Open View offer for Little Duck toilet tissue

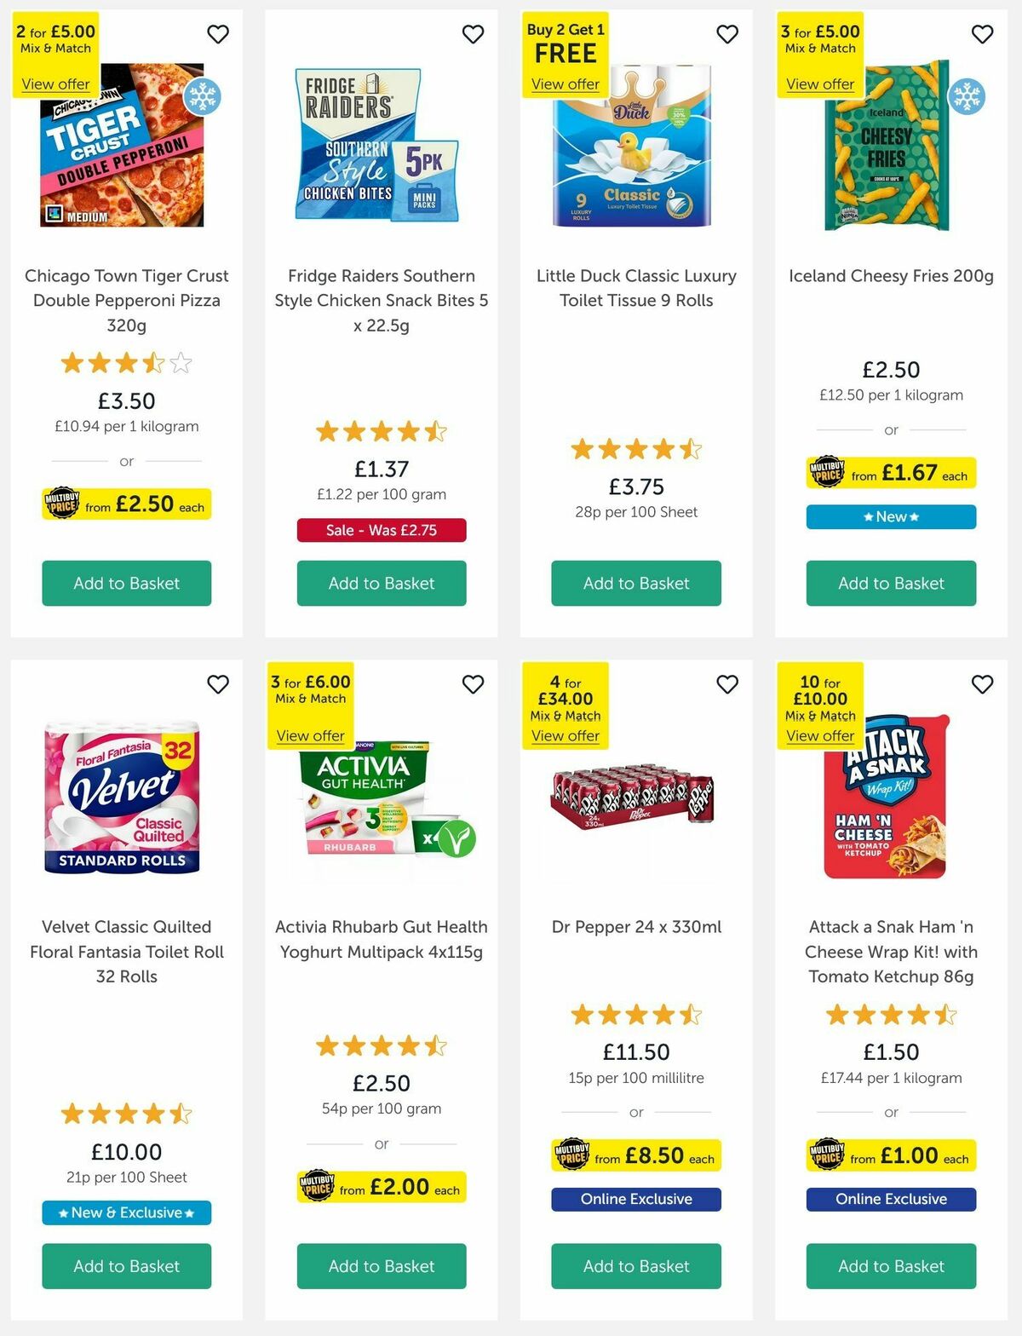coord(565,83)
